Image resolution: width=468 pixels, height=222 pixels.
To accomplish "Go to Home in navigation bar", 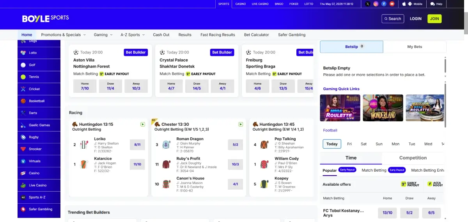I will point(27,35).
